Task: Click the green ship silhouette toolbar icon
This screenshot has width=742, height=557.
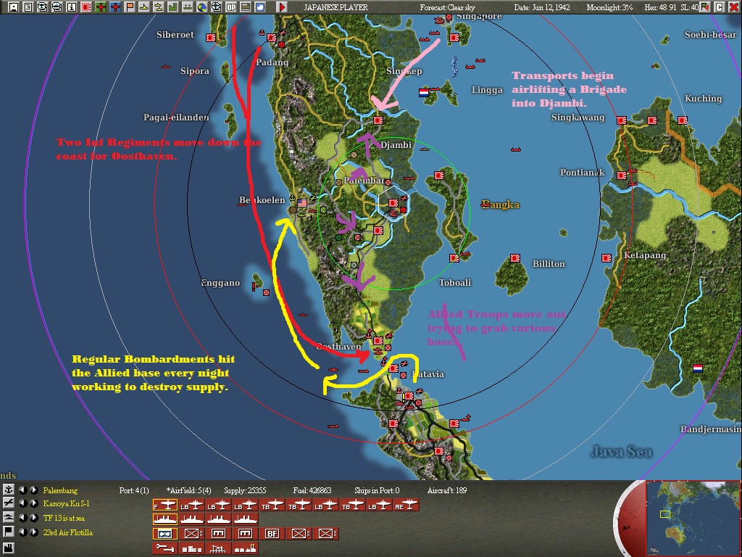Action: point(188,7)
